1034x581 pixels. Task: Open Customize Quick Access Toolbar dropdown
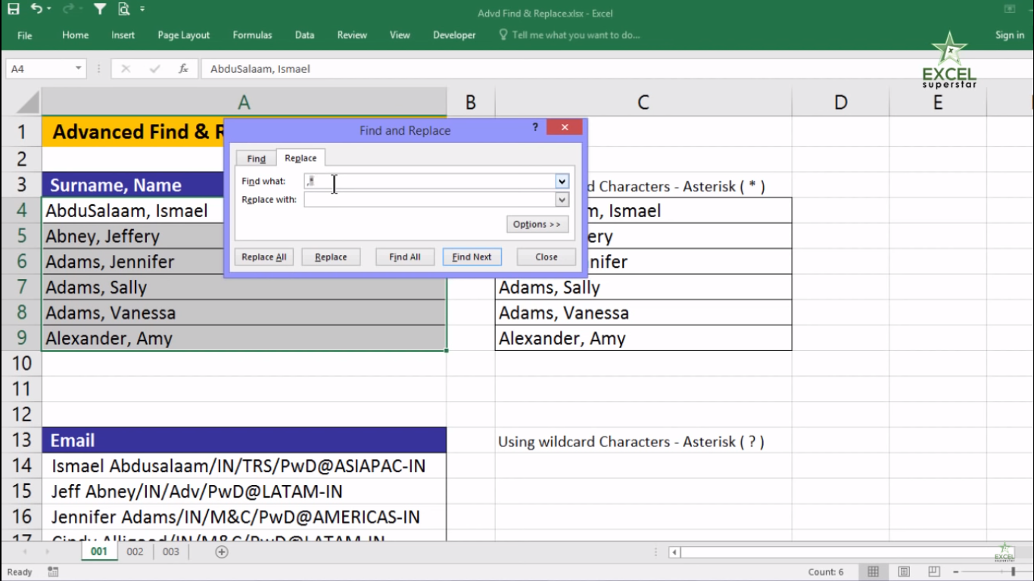142,10
